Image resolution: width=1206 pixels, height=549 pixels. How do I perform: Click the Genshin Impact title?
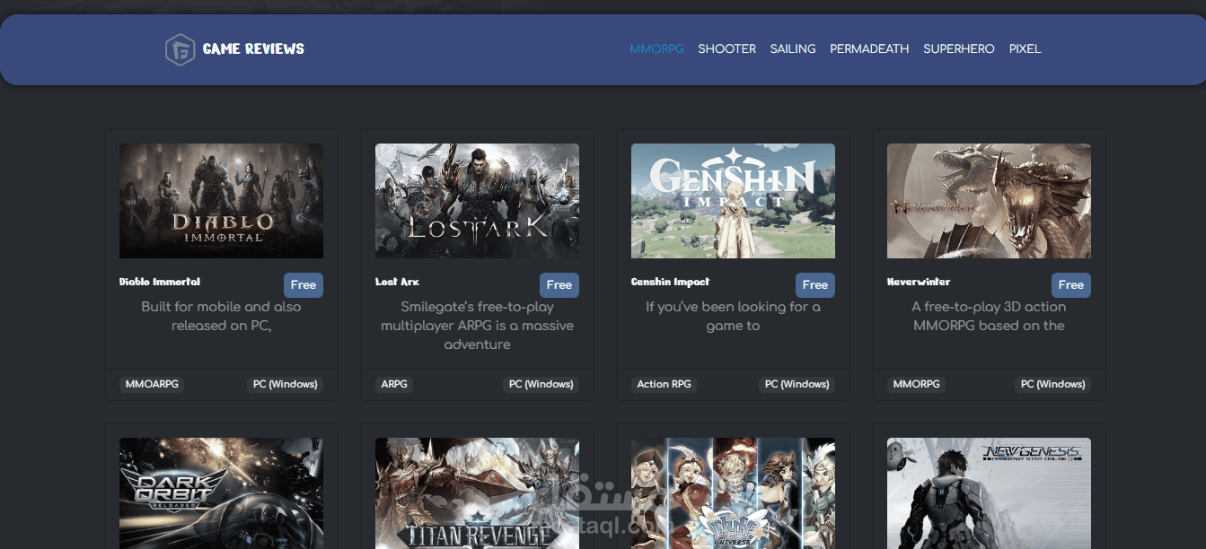click(x=670, y=282)
